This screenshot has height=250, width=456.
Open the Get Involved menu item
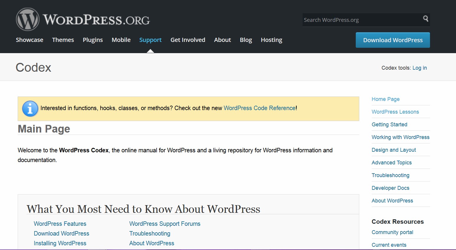pyautogui.click(x=188, y=40)
